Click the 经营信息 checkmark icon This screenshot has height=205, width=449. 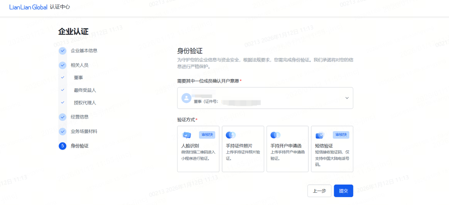click(x=62, y=117)
